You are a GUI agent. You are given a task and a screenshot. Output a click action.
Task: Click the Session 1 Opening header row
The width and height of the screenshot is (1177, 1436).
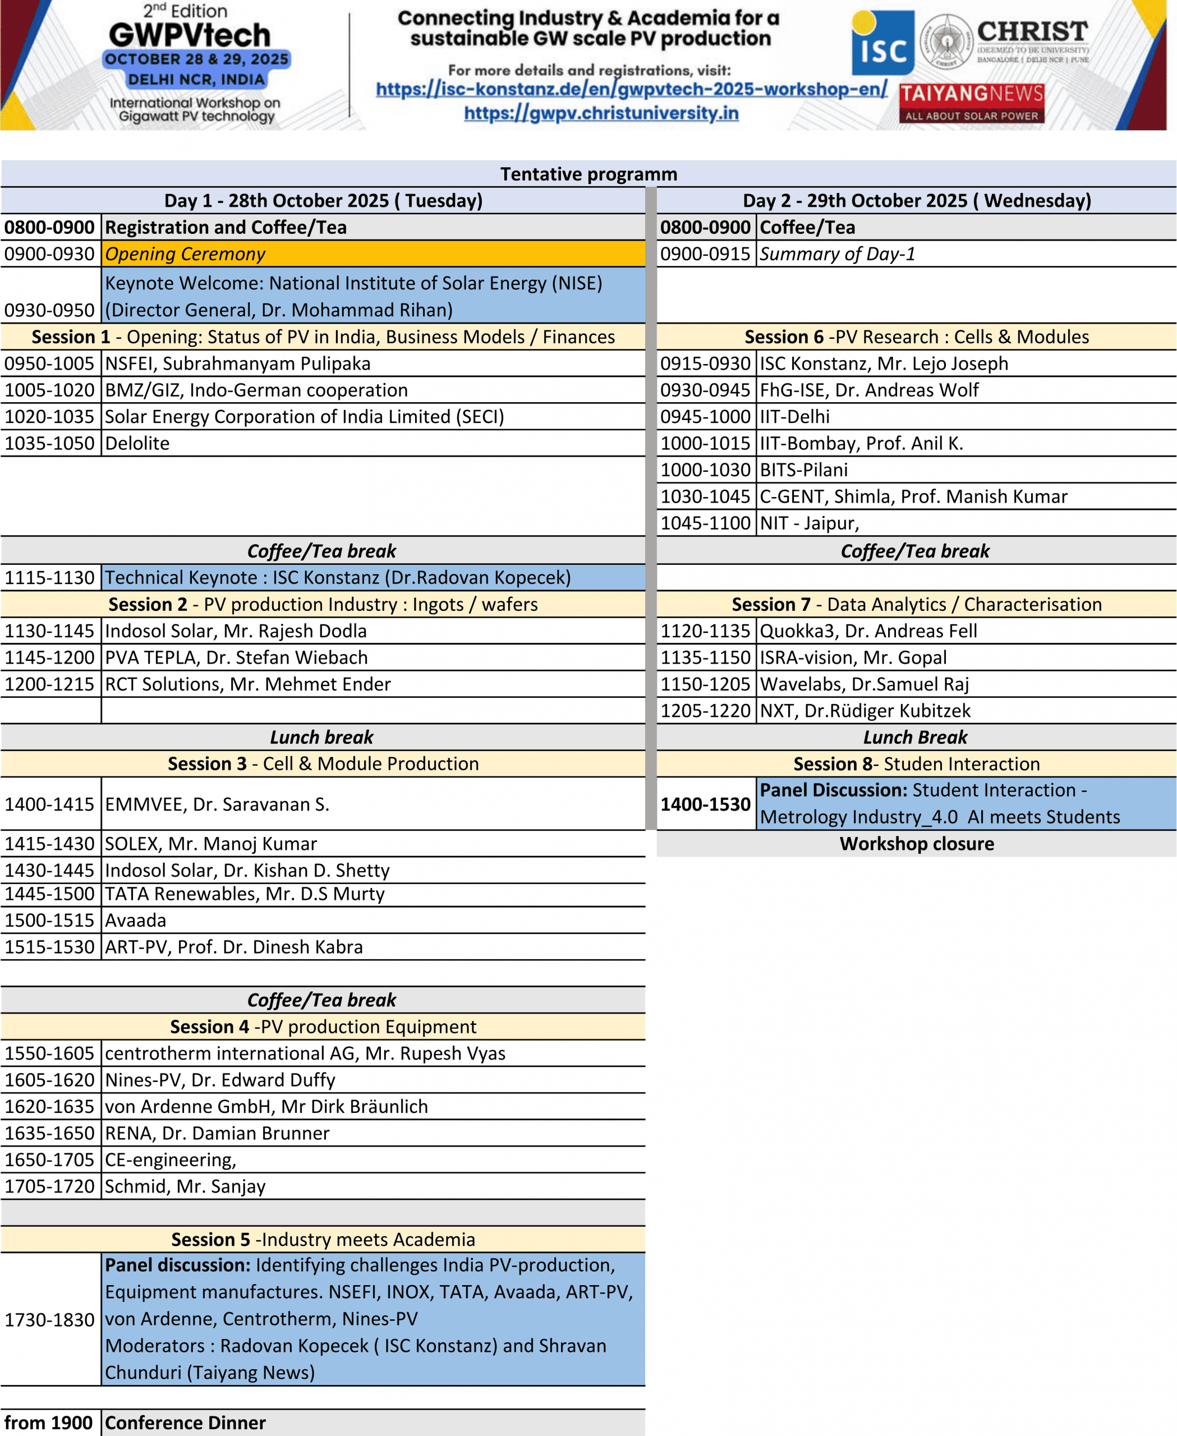click(x=323, y=337)
